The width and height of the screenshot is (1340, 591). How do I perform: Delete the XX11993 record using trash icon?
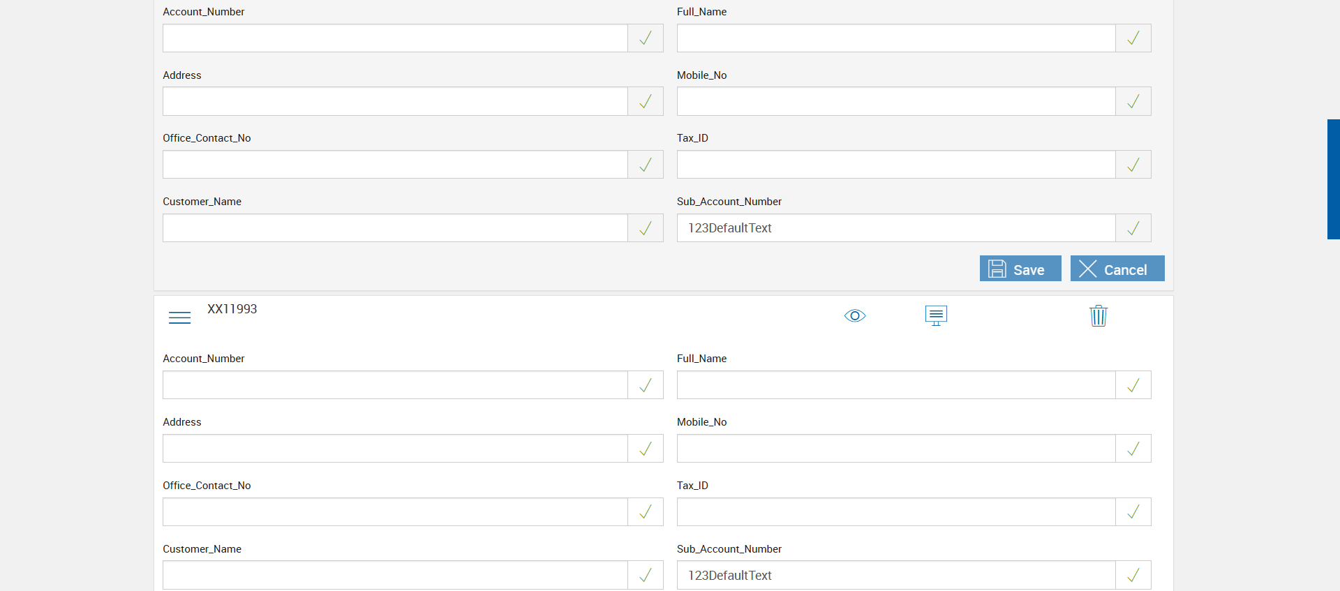click(x=1098, y=316)
